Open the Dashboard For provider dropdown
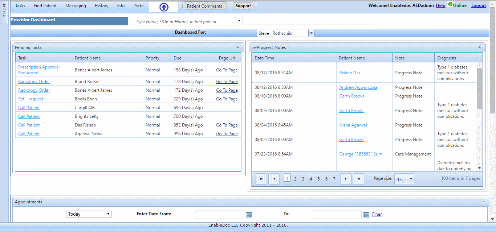The height and width of the screenshot is (232, 496). [x=311, y=33]
